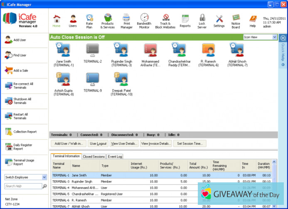The width and height of the screenshot is (288, 209).
Task: Switch to the Event Log tab
Action: click(115, 157)
